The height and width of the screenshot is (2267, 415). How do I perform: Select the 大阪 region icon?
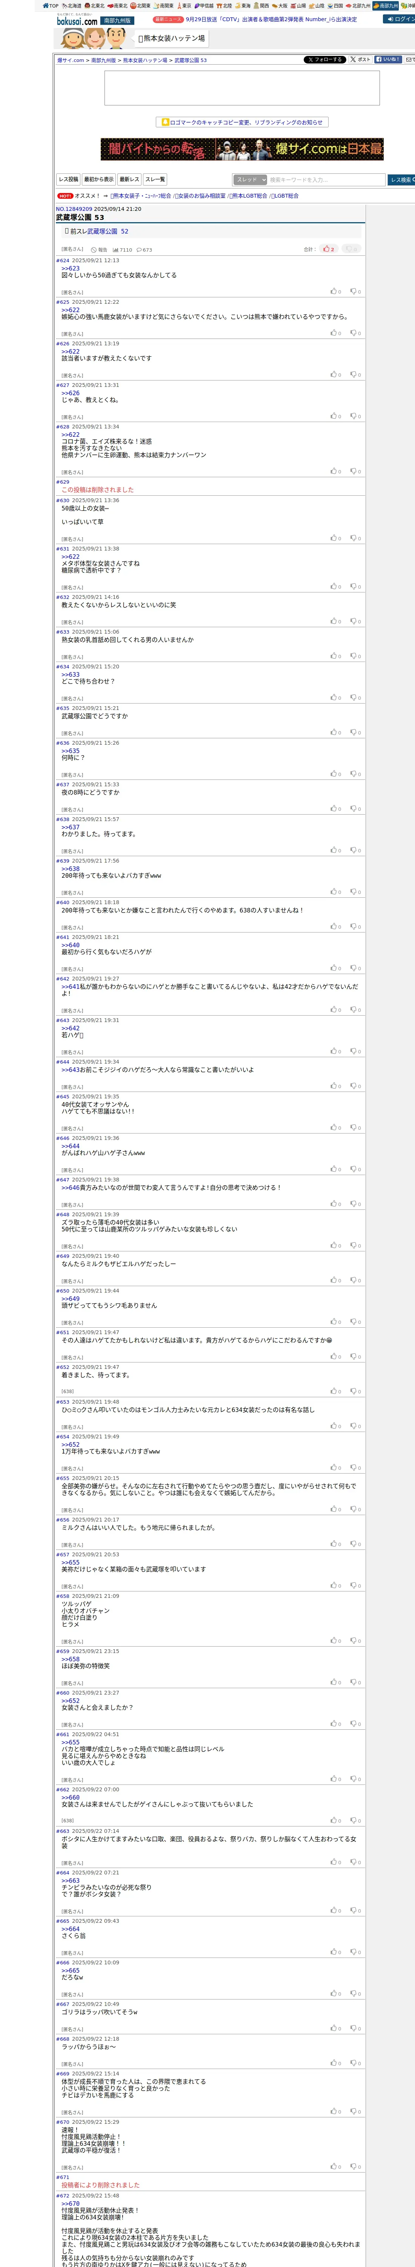(x=280, y=5)
